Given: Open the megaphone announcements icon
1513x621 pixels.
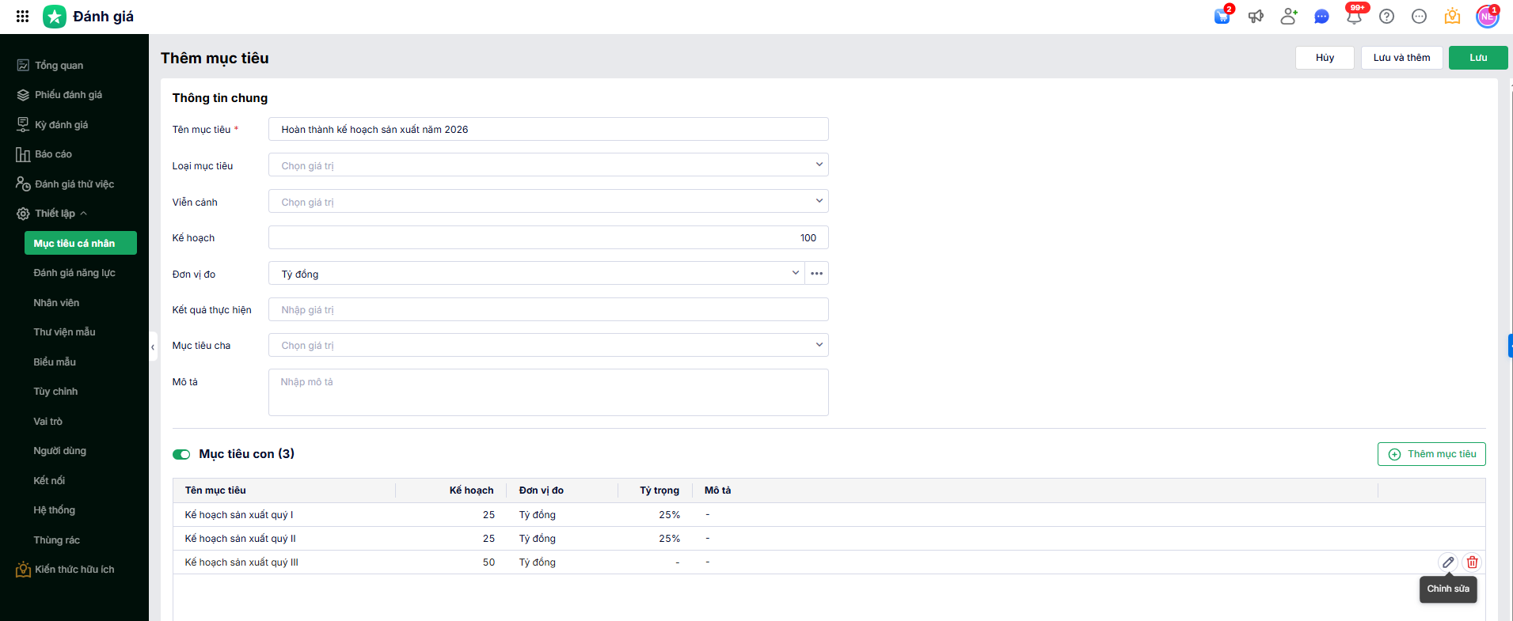Looking at the screenshot, I should click(1256, 17).
